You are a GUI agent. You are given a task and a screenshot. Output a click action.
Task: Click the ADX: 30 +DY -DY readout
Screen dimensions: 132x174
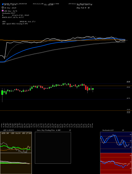[16, 133]
